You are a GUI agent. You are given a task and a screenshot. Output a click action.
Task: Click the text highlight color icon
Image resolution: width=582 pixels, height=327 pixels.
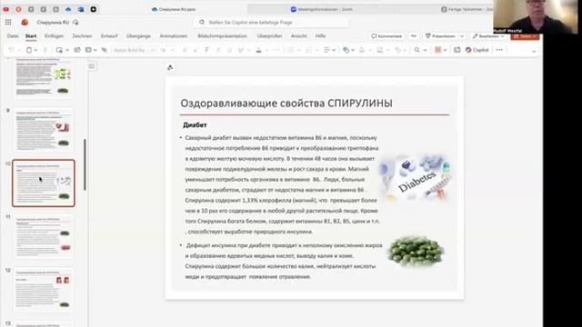(241, 50)
